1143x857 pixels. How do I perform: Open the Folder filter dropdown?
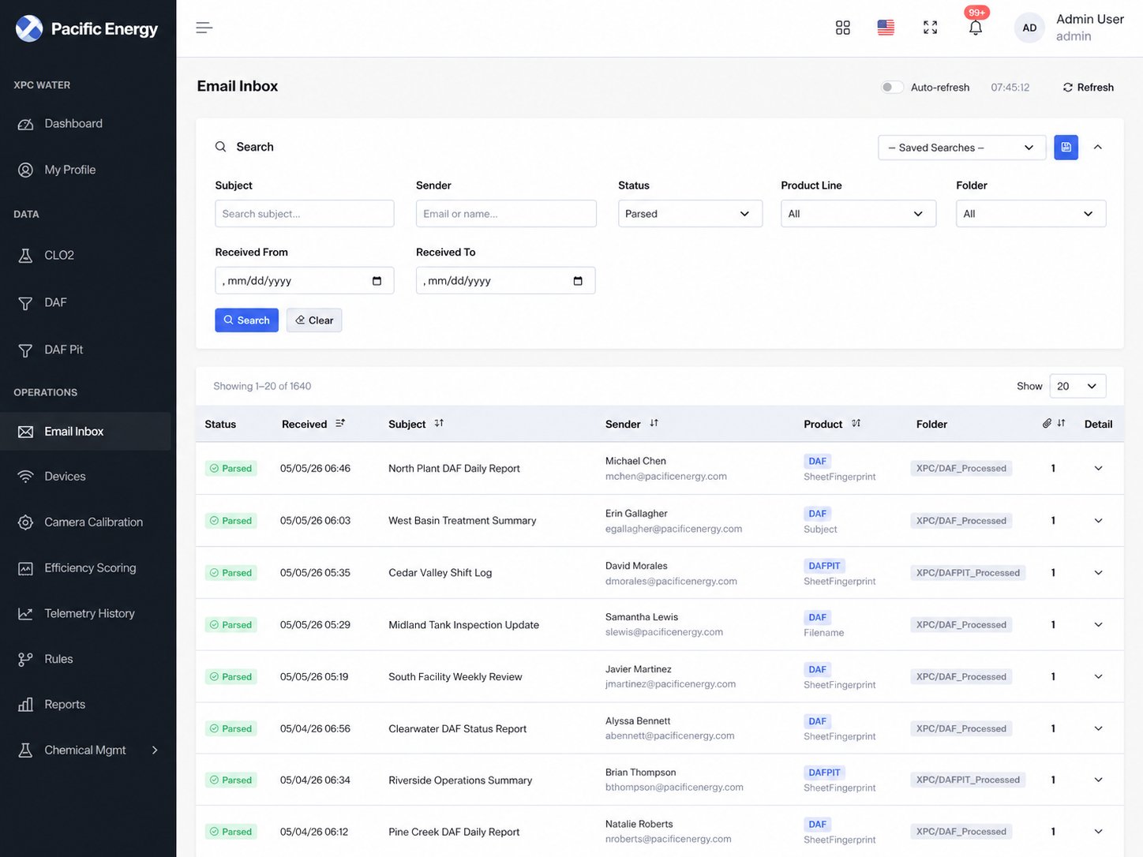coord(1031,214)
